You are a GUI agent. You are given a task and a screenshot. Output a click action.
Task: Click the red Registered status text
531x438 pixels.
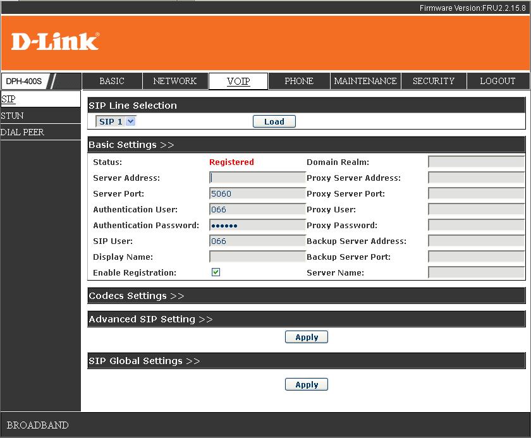(231, 162)
